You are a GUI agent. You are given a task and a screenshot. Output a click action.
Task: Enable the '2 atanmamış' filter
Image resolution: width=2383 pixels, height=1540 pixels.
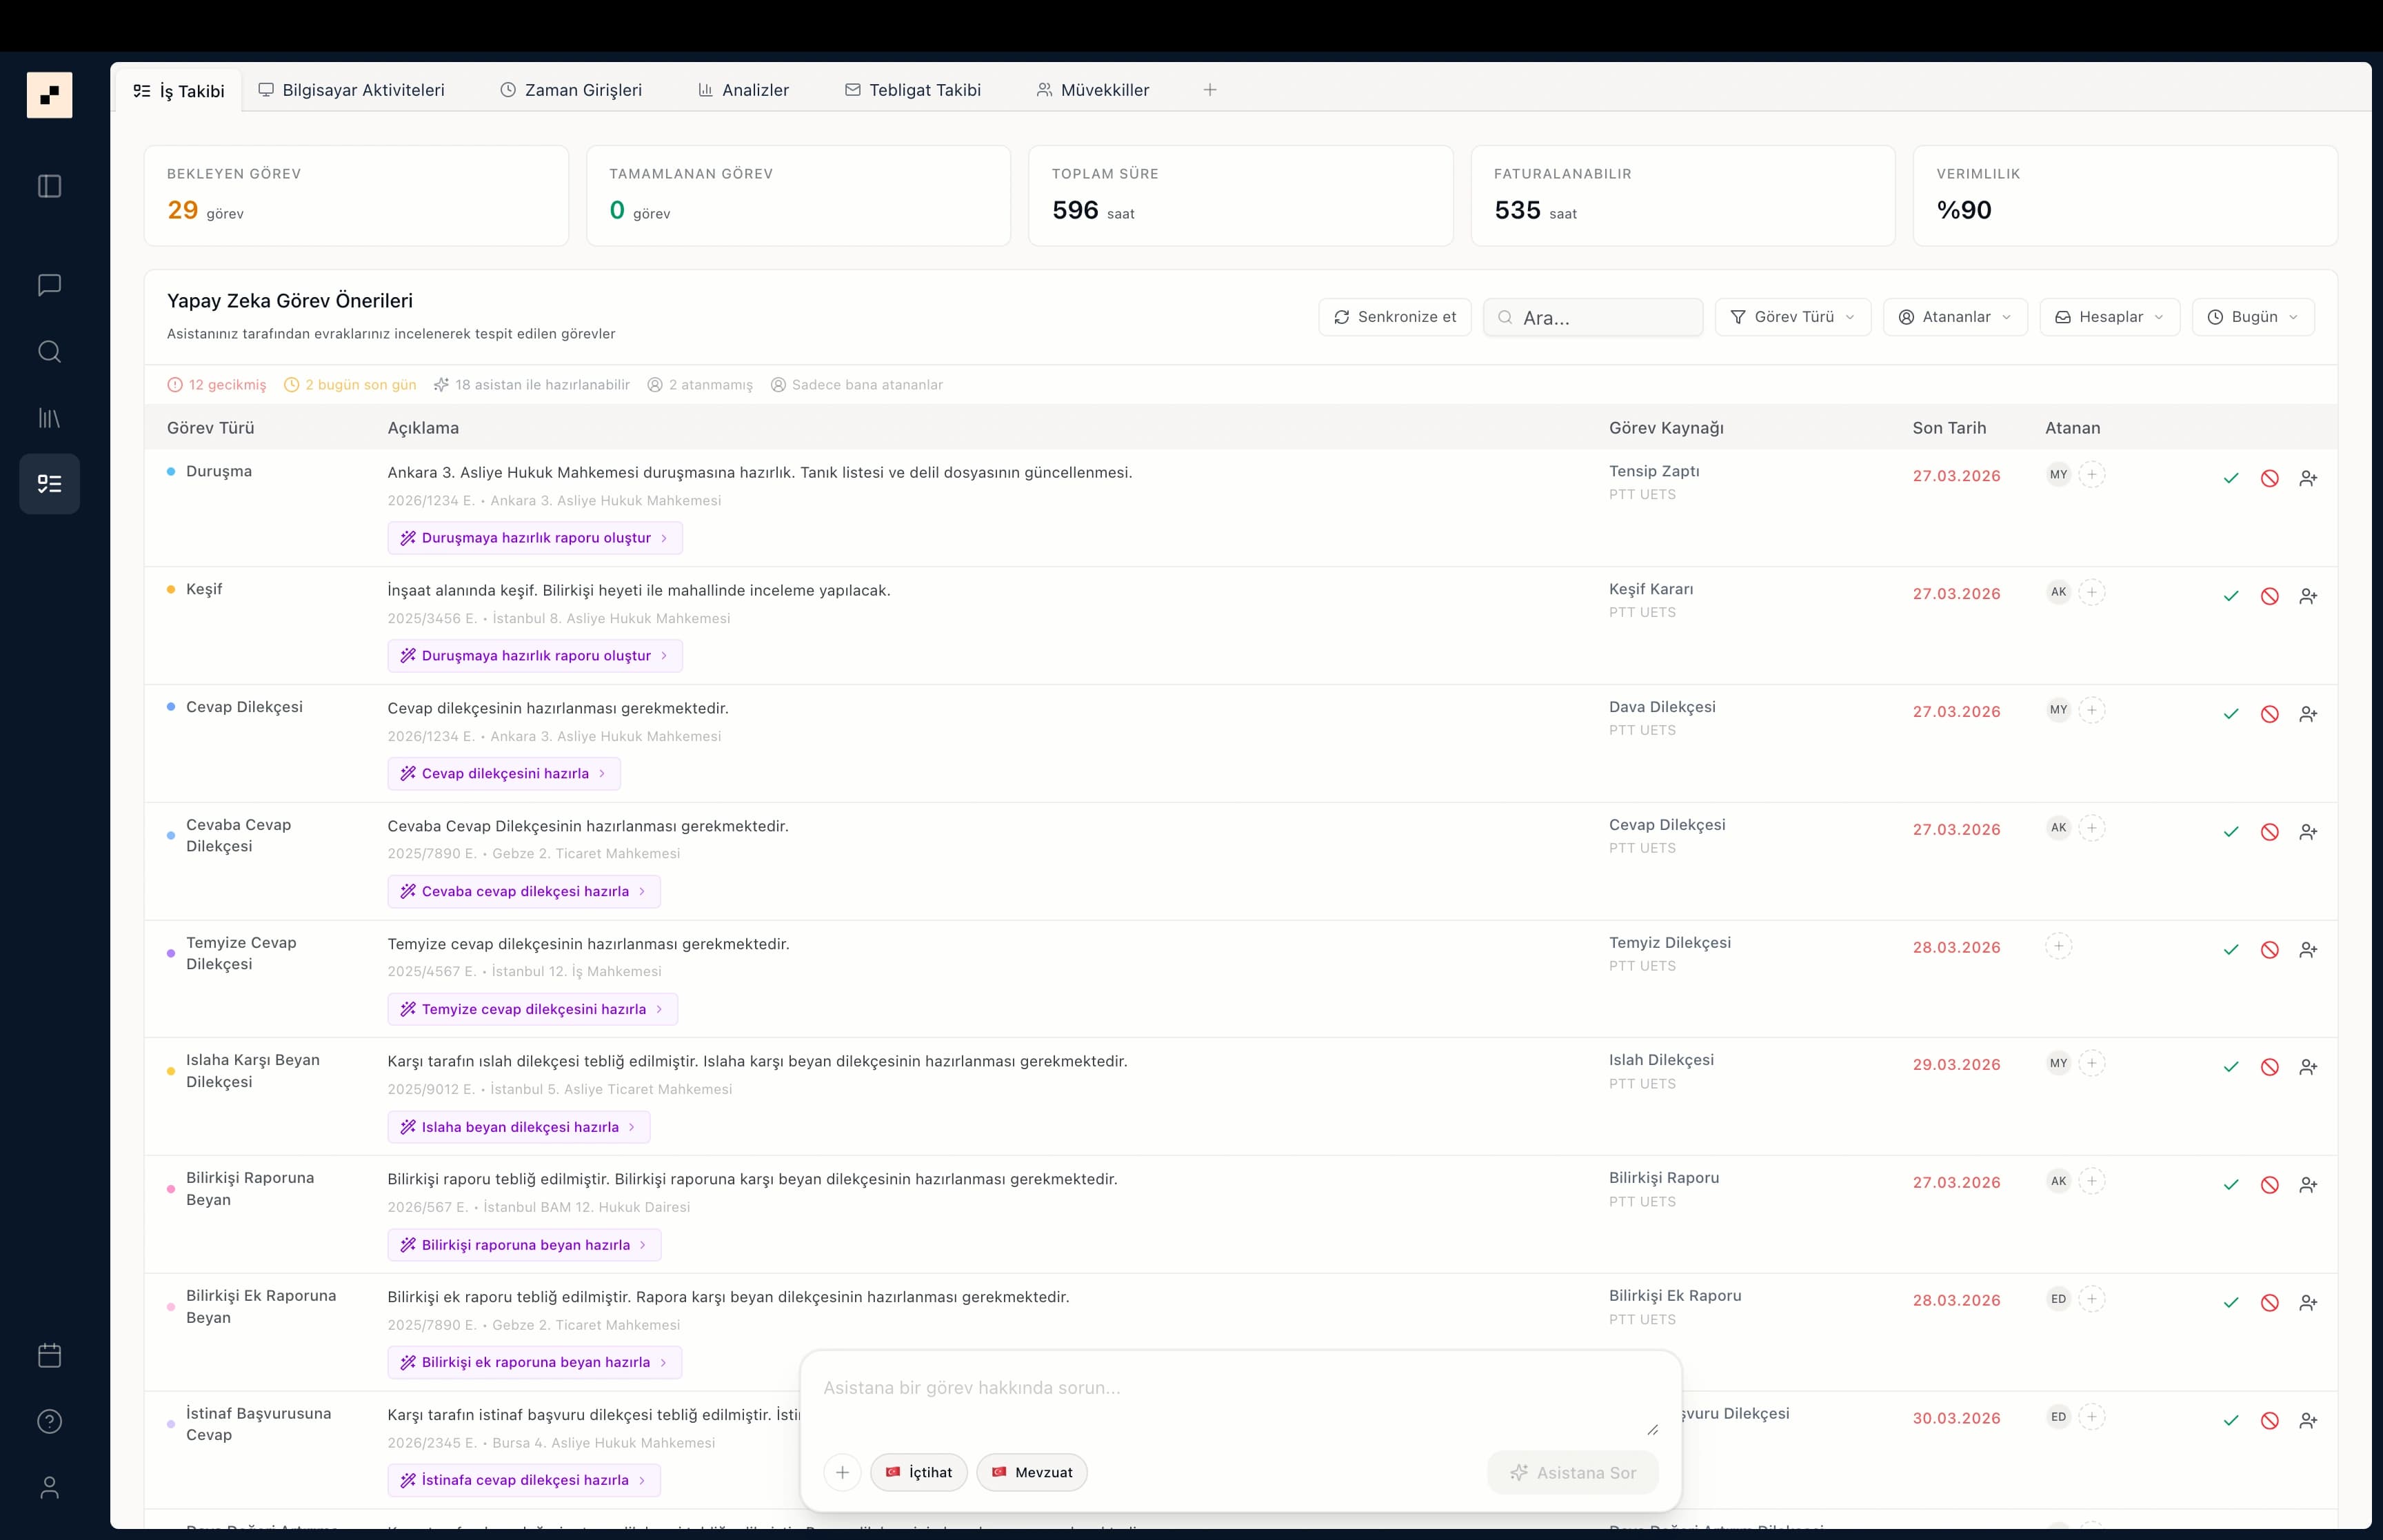pos(700,385)
